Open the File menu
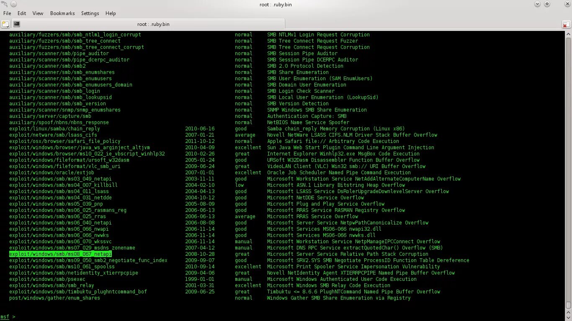 click(x=7, y=13)
